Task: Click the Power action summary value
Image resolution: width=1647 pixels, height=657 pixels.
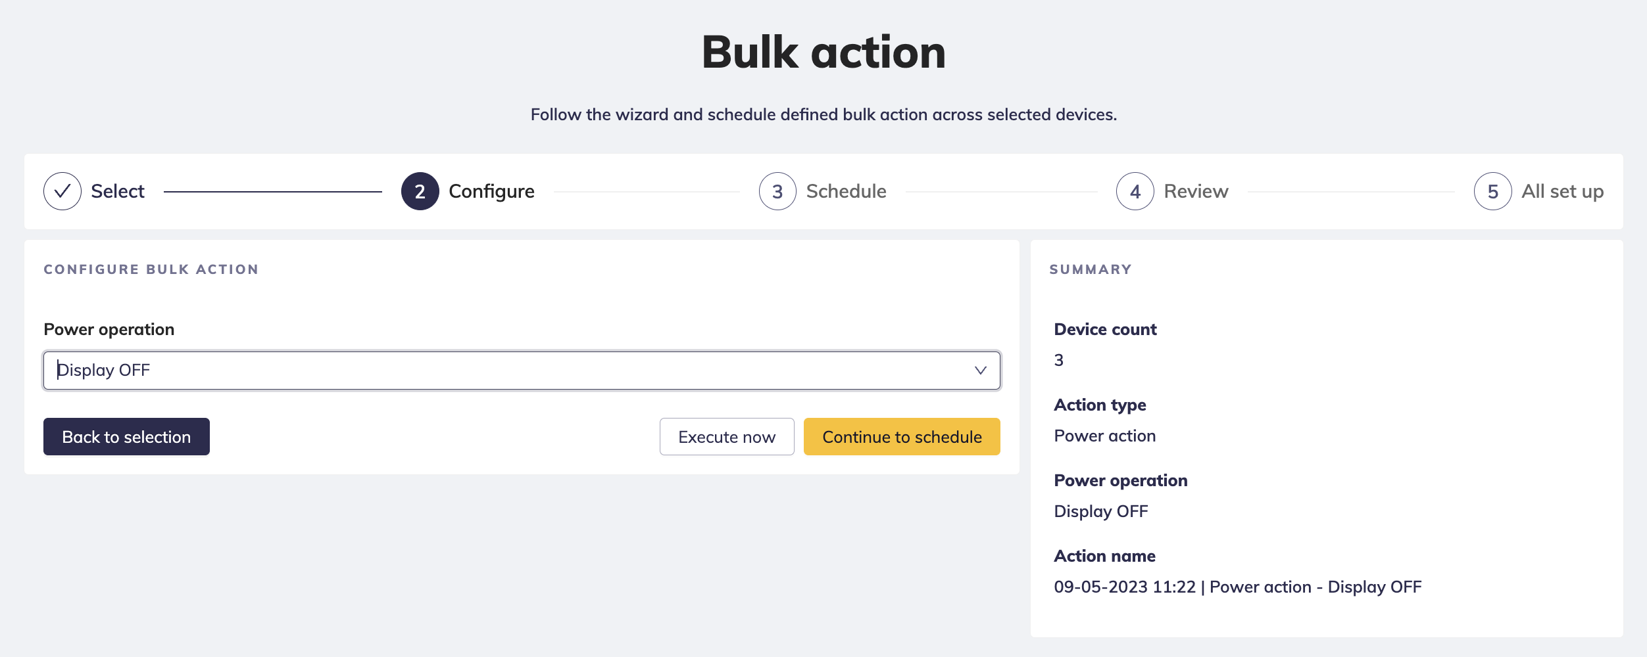Action: coord(1104,436)
